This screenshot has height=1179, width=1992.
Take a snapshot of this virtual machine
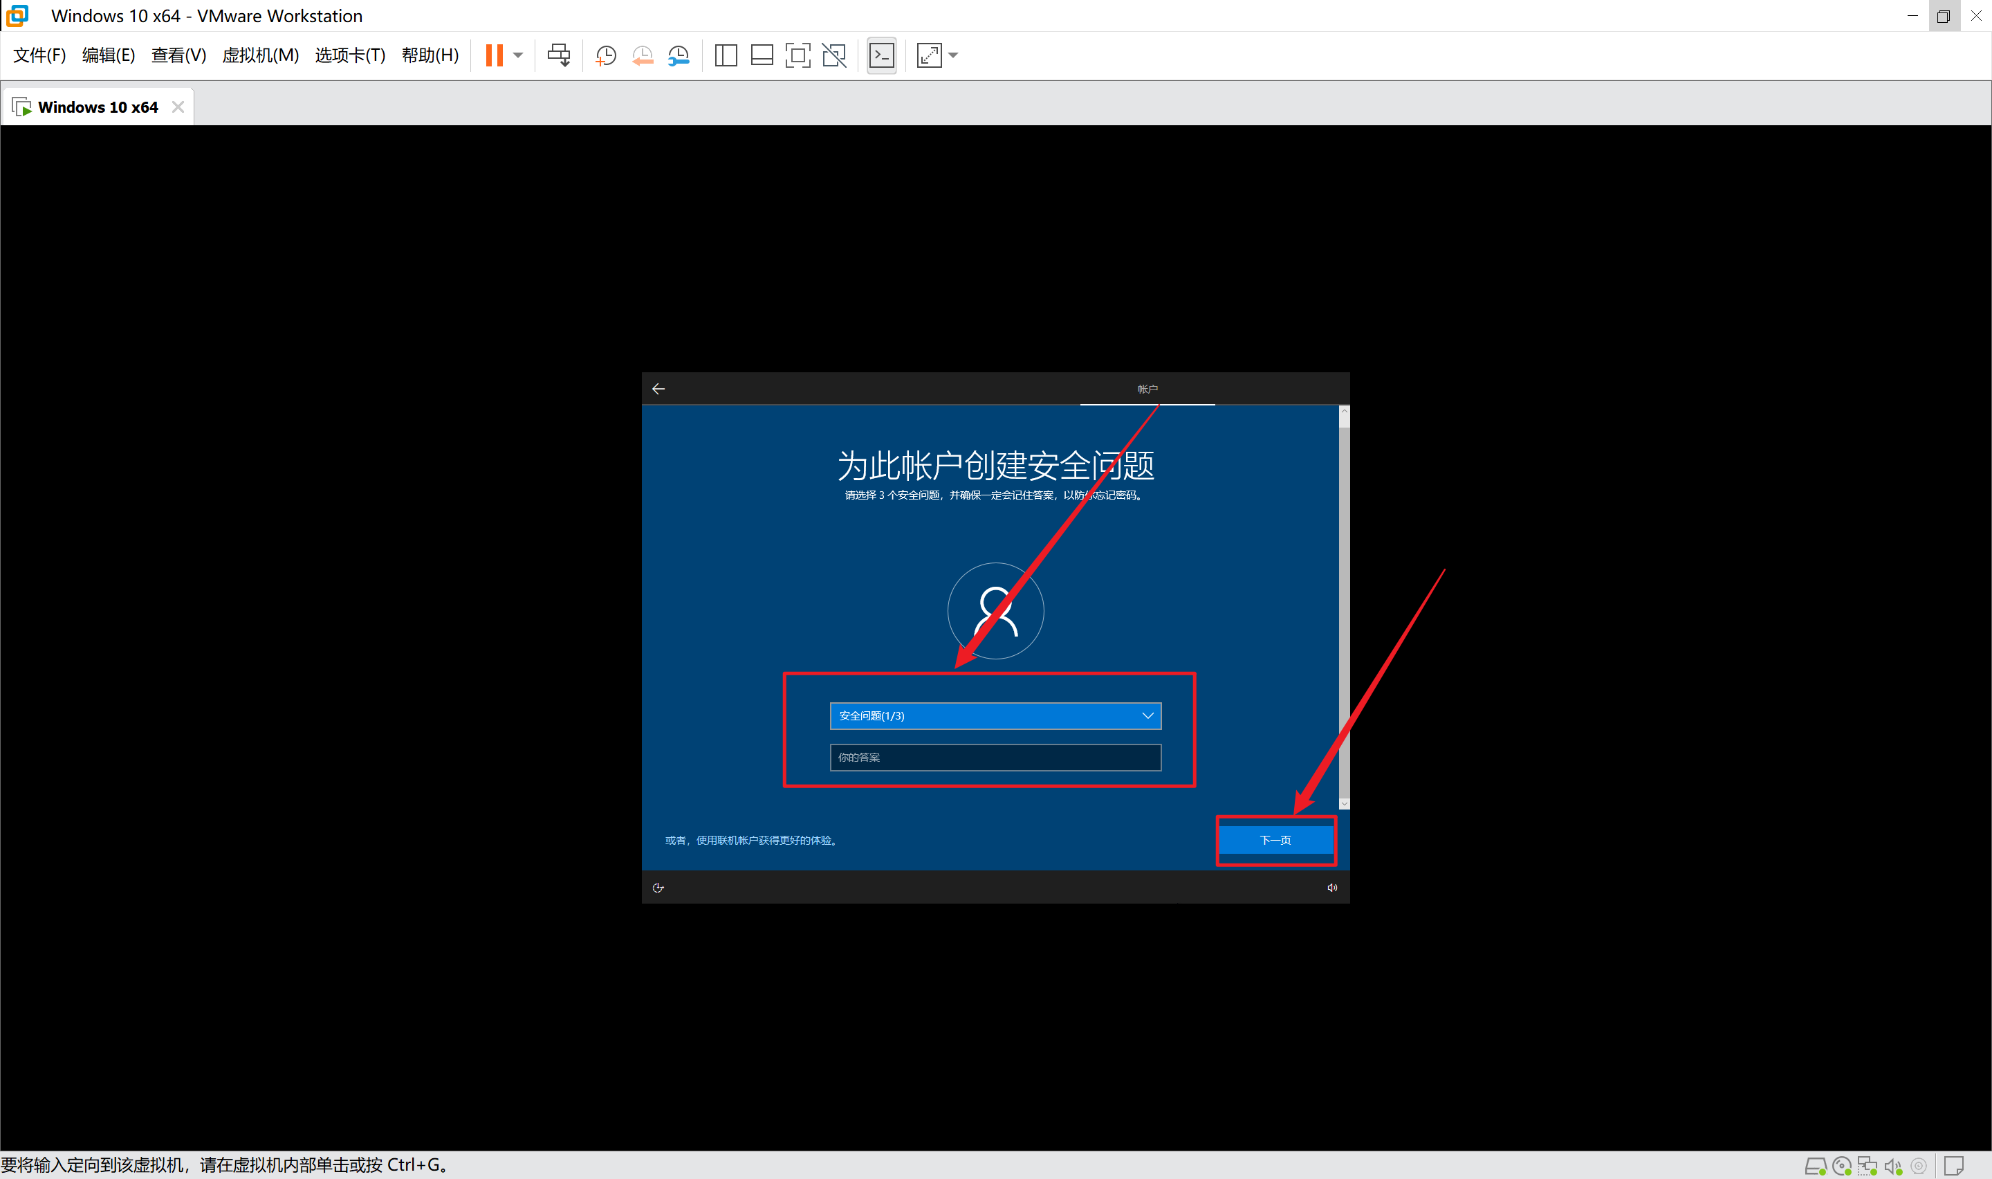[x=606, y=55]
